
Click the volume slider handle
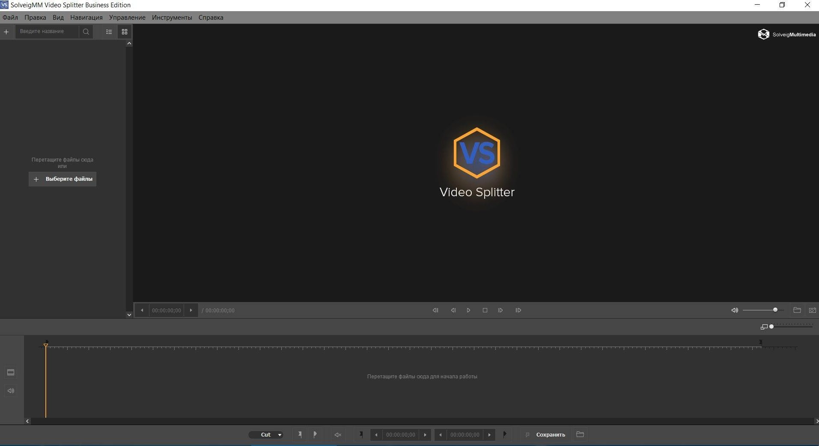click(775, 310)
